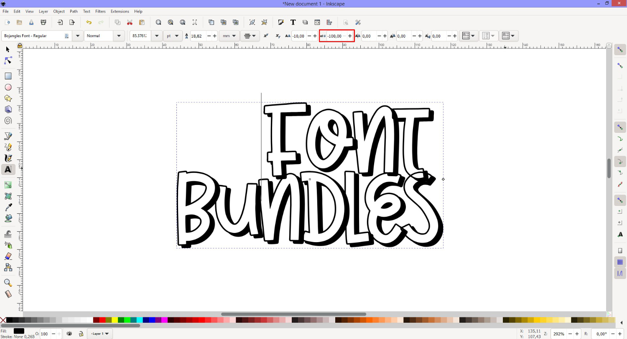Open XML editor icon
Screen dimensions: 627x339
pyautogui.click(x=317, y=22)
